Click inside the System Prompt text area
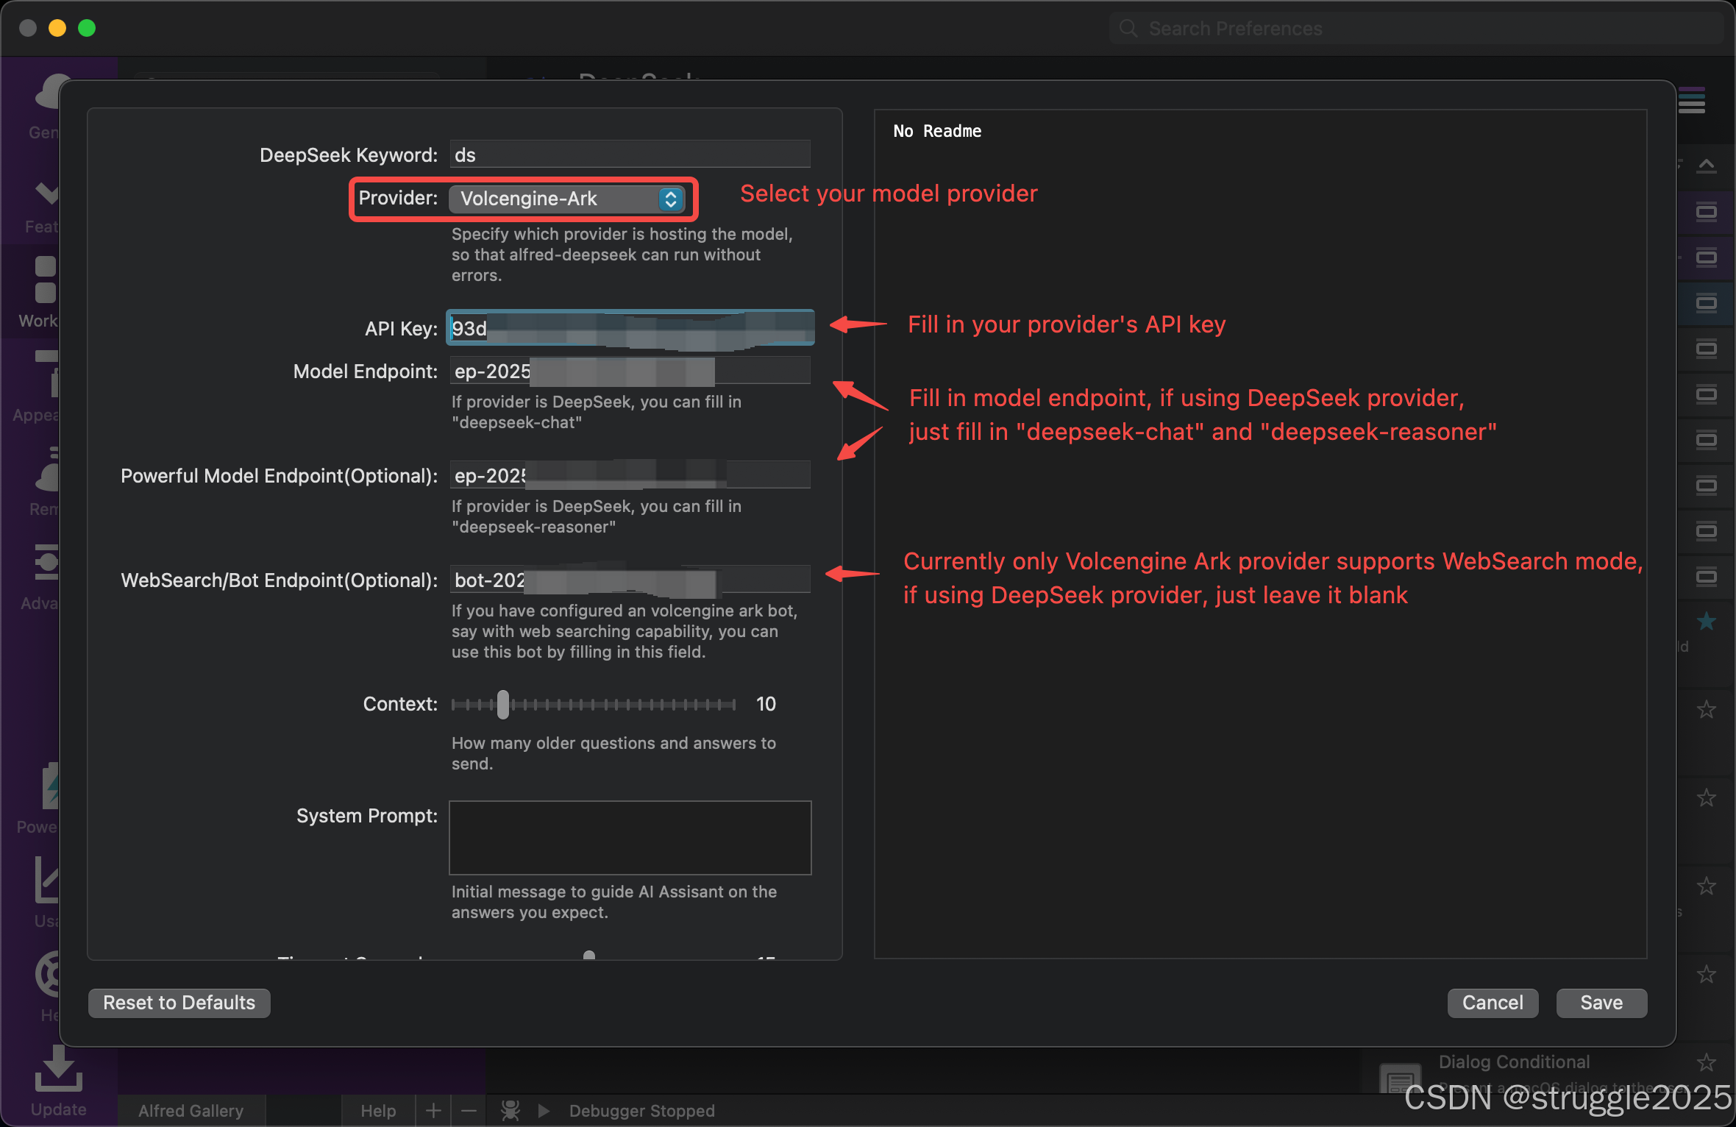Image resolution: width=1736 pixels, height=1127 pixels. click(x=630, y=837)
